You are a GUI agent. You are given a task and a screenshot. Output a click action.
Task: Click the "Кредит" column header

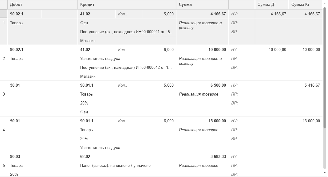click(x=87, y=5)
